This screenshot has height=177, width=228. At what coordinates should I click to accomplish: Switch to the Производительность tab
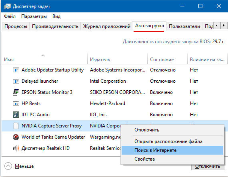coord(55,26)
